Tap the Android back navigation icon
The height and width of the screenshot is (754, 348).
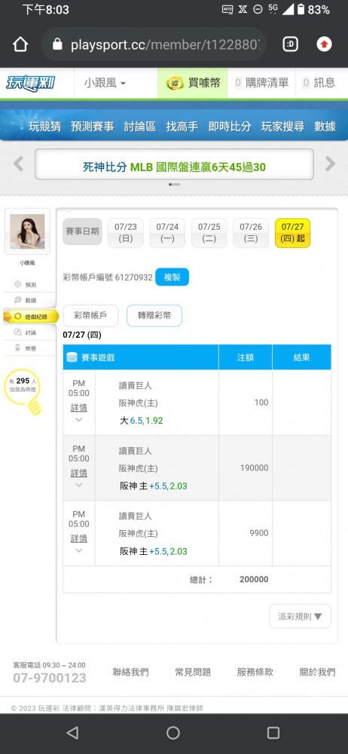tap(72, 733)
